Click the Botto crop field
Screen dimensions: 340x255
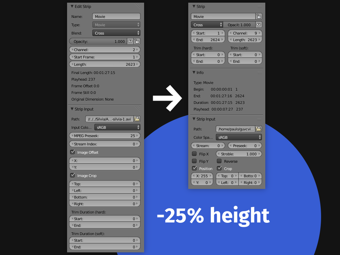pyautogui.click(x=250, y=176)
